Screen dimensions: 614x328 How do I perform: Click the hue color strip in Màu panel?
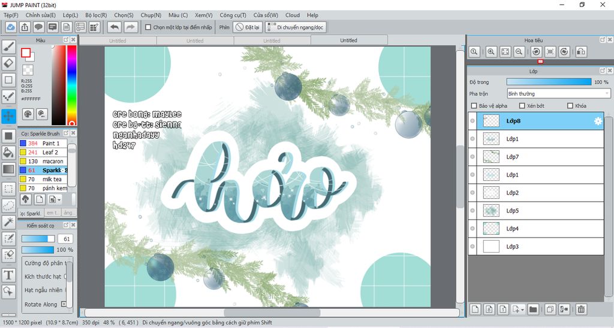click(x=72, y=85)
